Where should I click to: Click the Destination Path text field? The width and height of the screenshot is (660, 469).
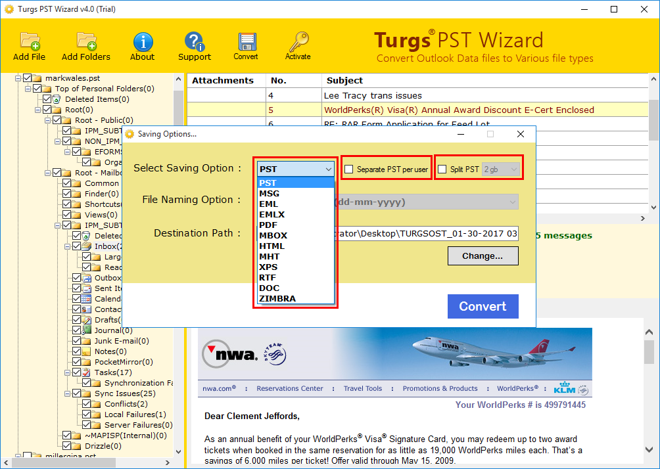(427, 233)
